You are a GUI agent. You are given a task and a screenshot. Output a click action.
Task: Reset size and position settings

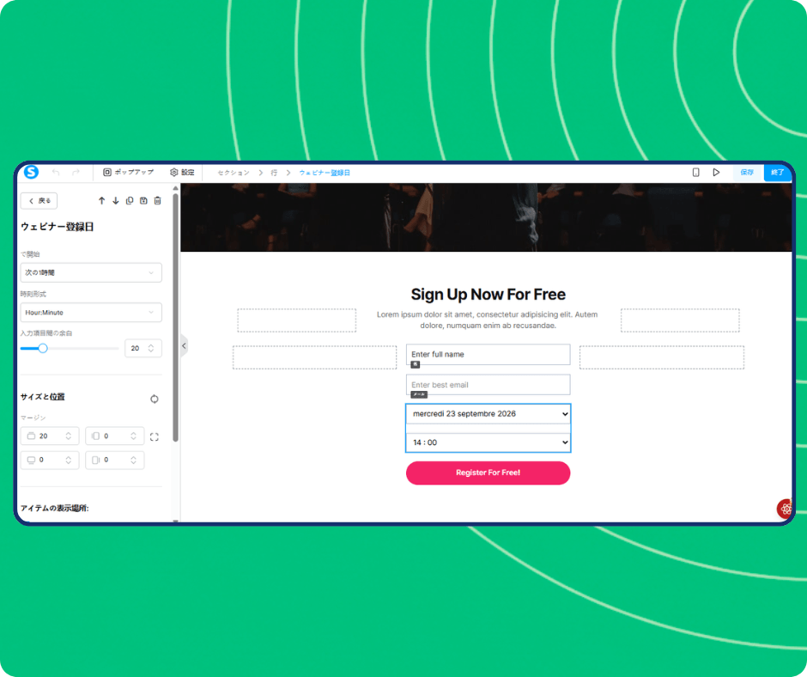pos(155,399)
